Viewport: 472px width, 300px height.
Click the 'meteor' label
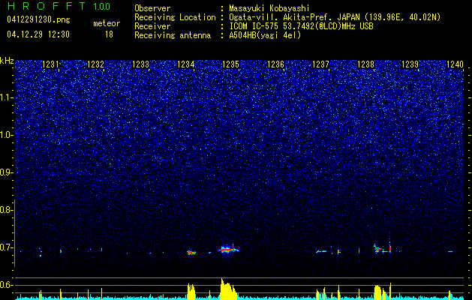pyautogui.click(x=107, y=23)
